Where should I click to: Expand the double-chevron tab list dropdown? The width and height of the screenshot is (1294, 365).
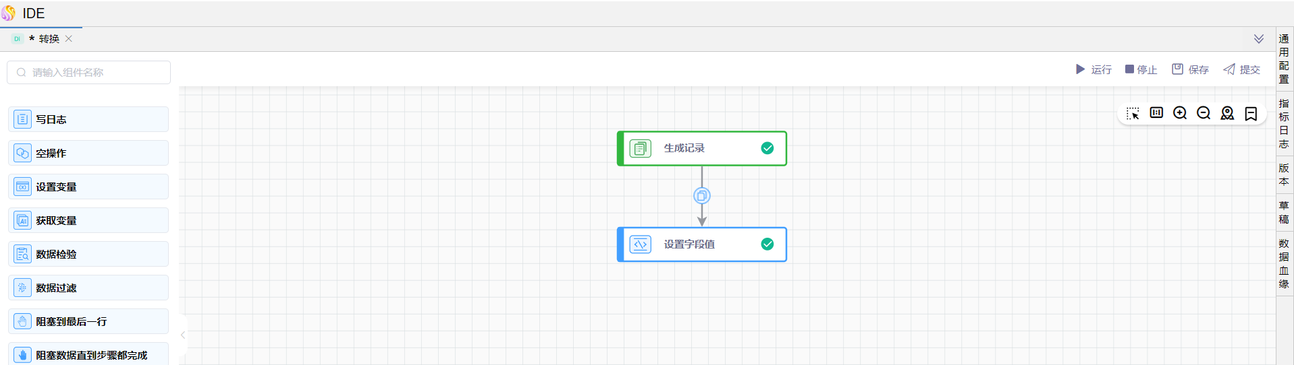point(1259,39)
